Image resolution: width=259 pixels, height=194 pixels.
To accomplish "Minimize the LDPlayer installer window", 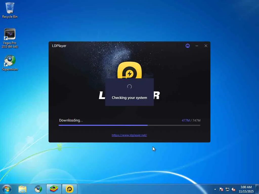I will (x=197, y=46).
